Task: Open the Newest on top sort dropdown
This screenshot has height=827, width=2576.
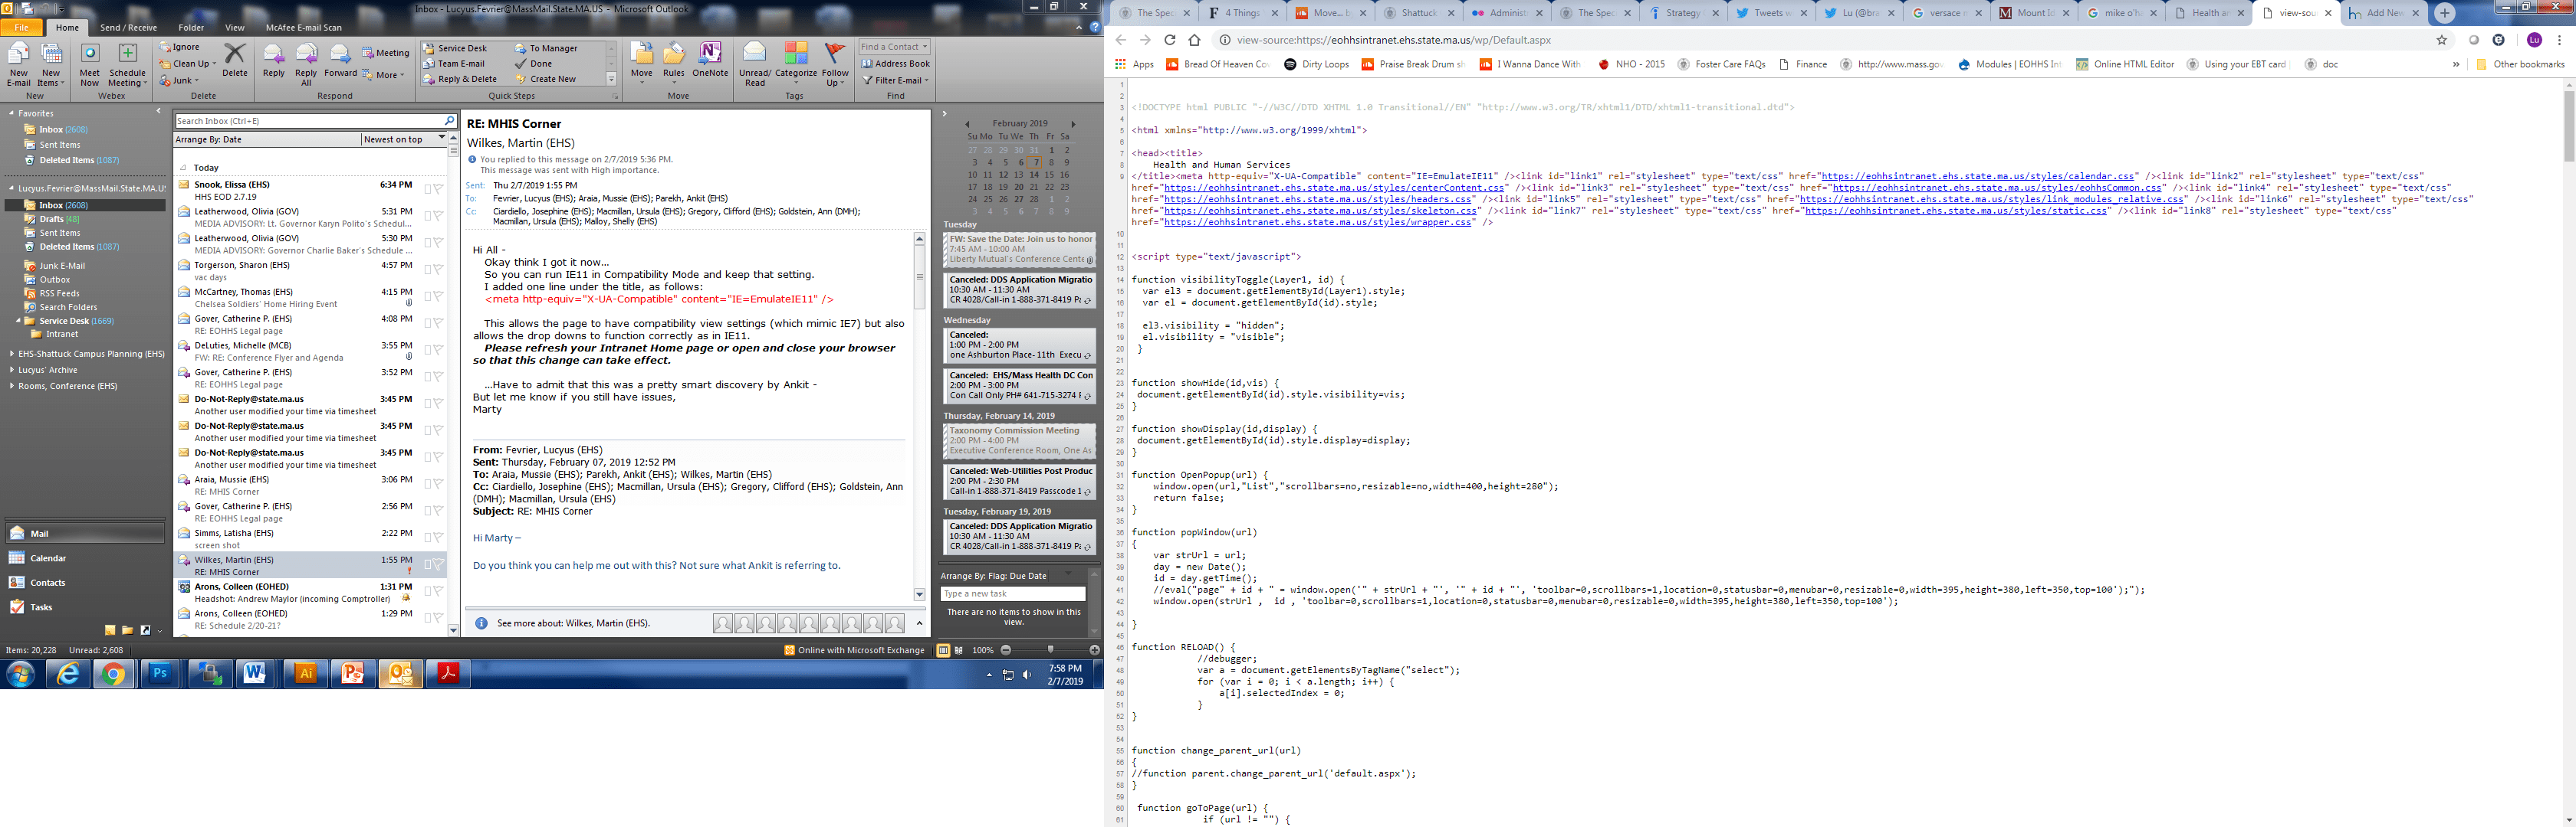Action: click(x=441, y=139)
